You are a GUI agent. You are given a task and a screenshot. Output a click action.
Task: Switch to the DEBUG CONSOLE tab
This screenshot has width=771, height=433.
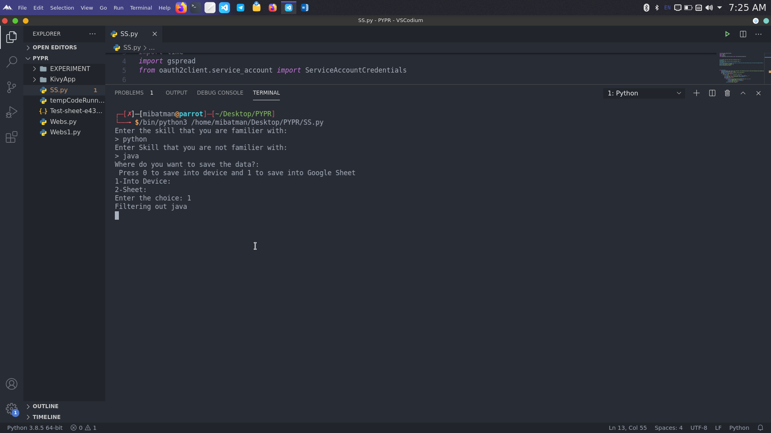pyautogui.click(x=220, y=93)
